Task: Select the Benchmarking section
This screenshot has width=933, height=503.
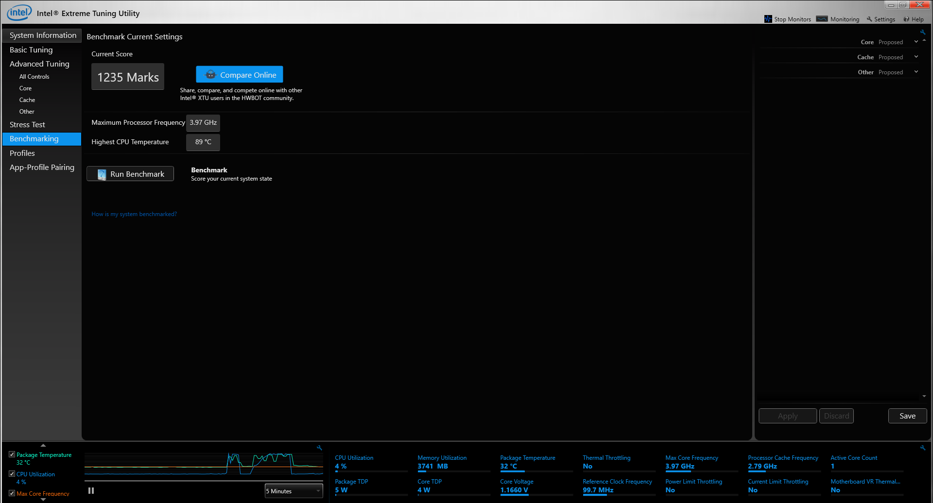Action: pyautogui.click(x=42, y=139)
